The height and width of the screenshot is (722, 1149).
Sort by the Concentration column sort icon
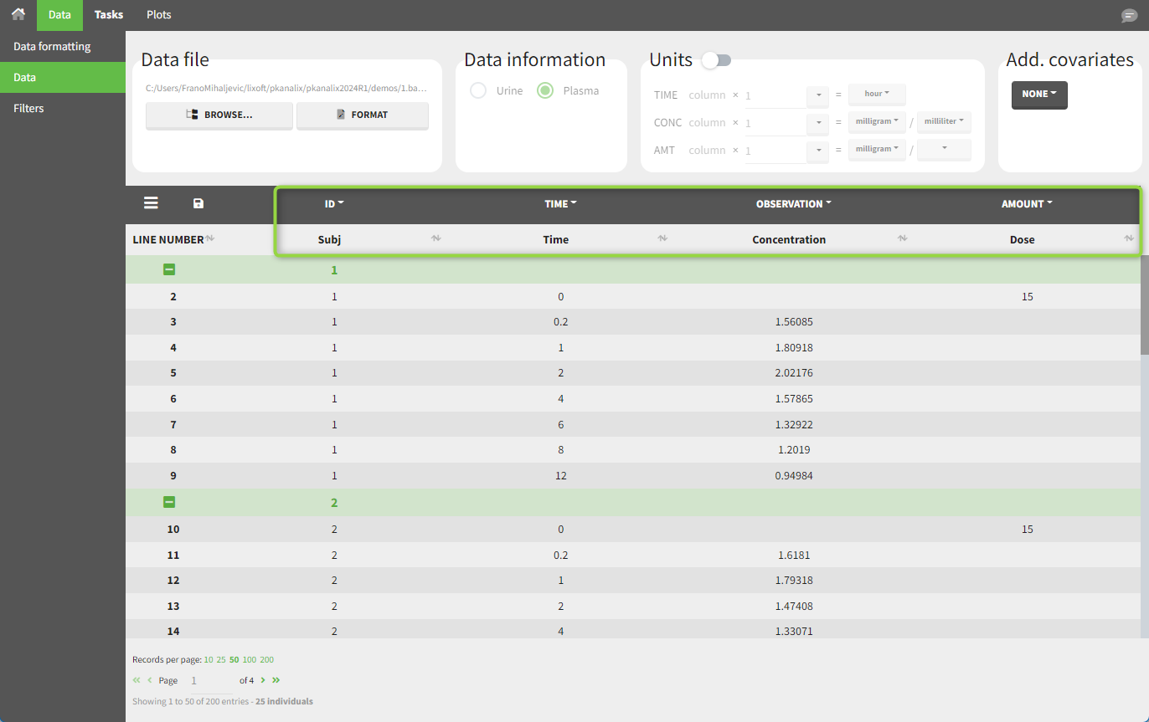[902, 239]
